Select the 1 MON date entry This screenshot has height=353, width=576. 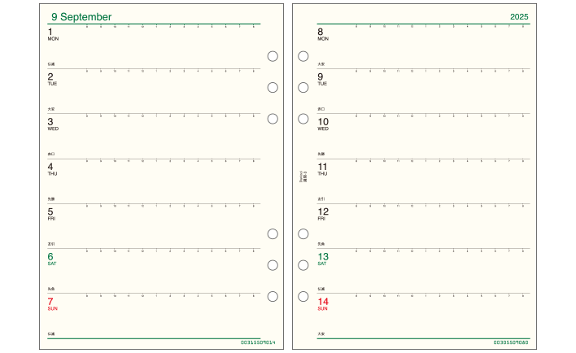(53, 34)
